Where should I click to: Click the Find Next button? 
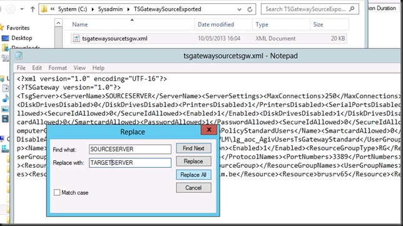[x=193, y=148]
